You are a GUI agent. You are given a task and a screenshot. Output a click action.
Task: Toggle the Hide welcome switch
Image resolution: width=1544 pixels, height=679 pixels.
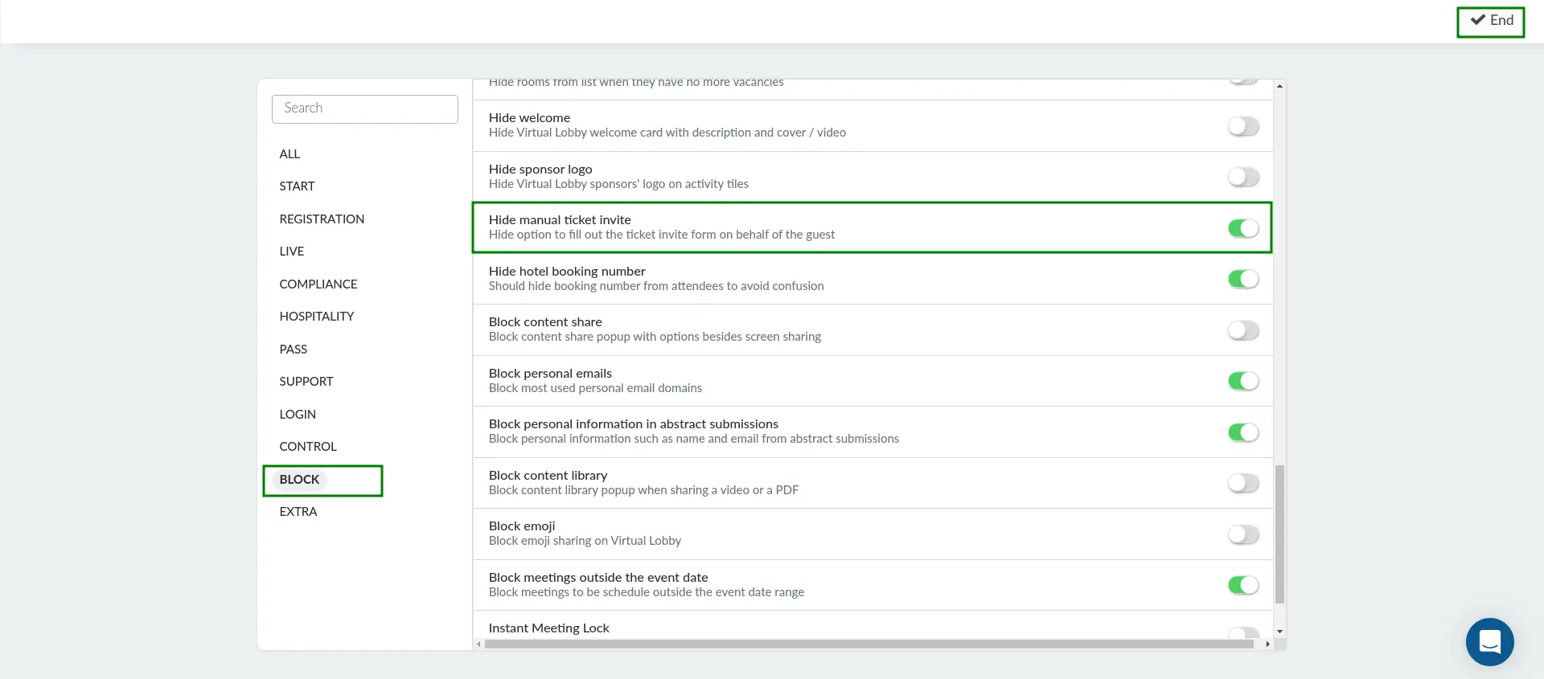1243,126
